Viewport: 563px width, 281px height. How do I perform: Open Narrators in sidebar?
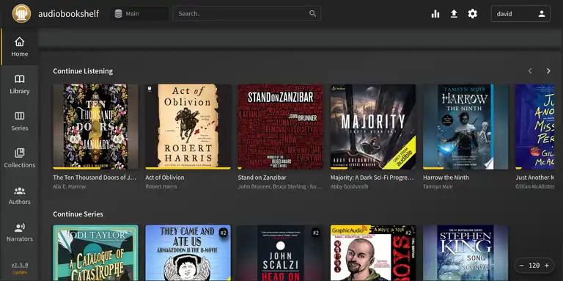point(19,232)
